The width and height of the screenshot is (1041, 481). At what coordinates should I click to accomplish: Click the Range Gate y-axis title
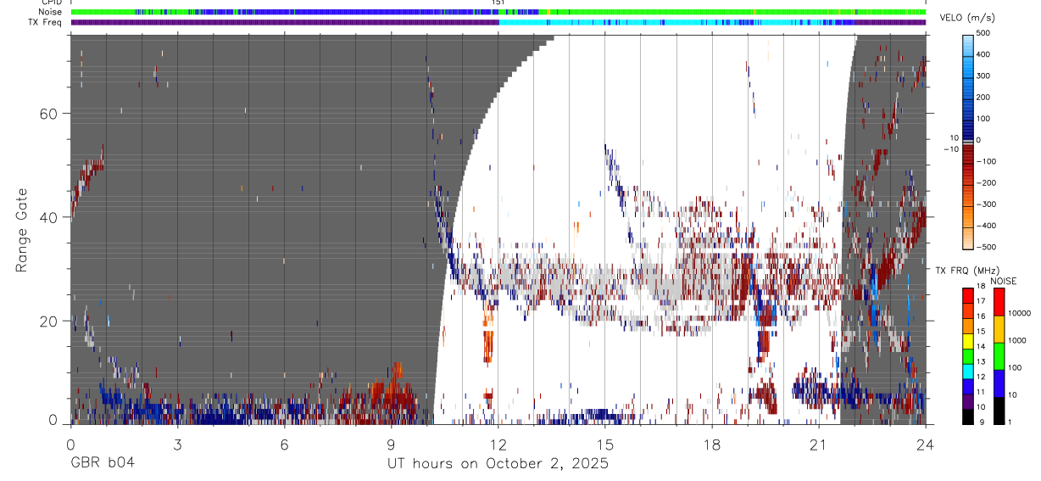point(20,230)
